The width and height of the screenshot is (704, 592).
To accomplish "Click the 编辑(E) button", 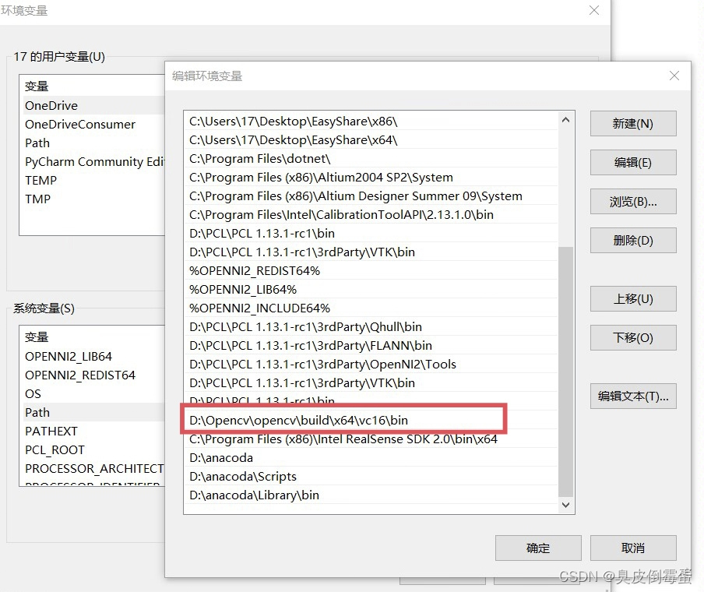I will (634, 162).
